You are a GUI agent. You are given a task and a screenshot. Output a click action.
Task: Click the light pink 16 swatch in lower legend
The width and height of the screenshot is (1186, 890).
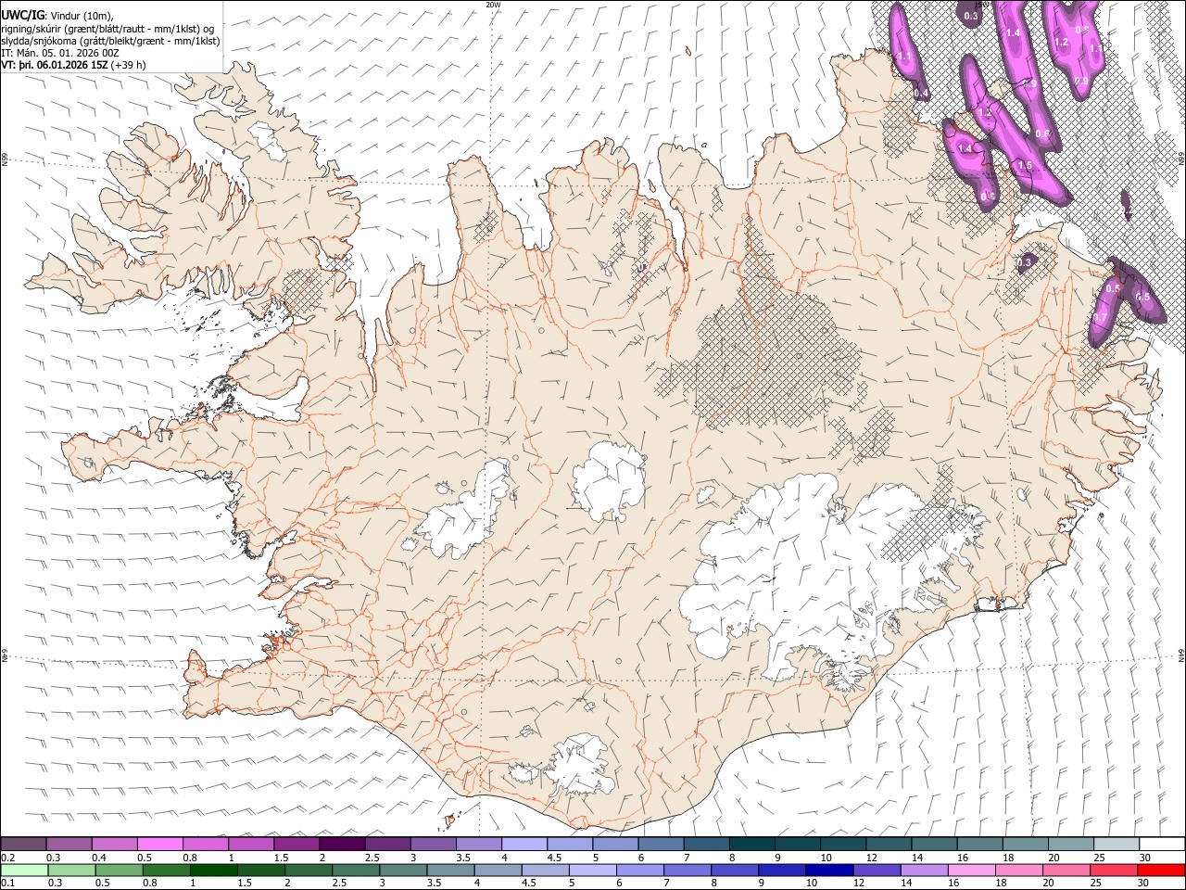pos(971,870)
